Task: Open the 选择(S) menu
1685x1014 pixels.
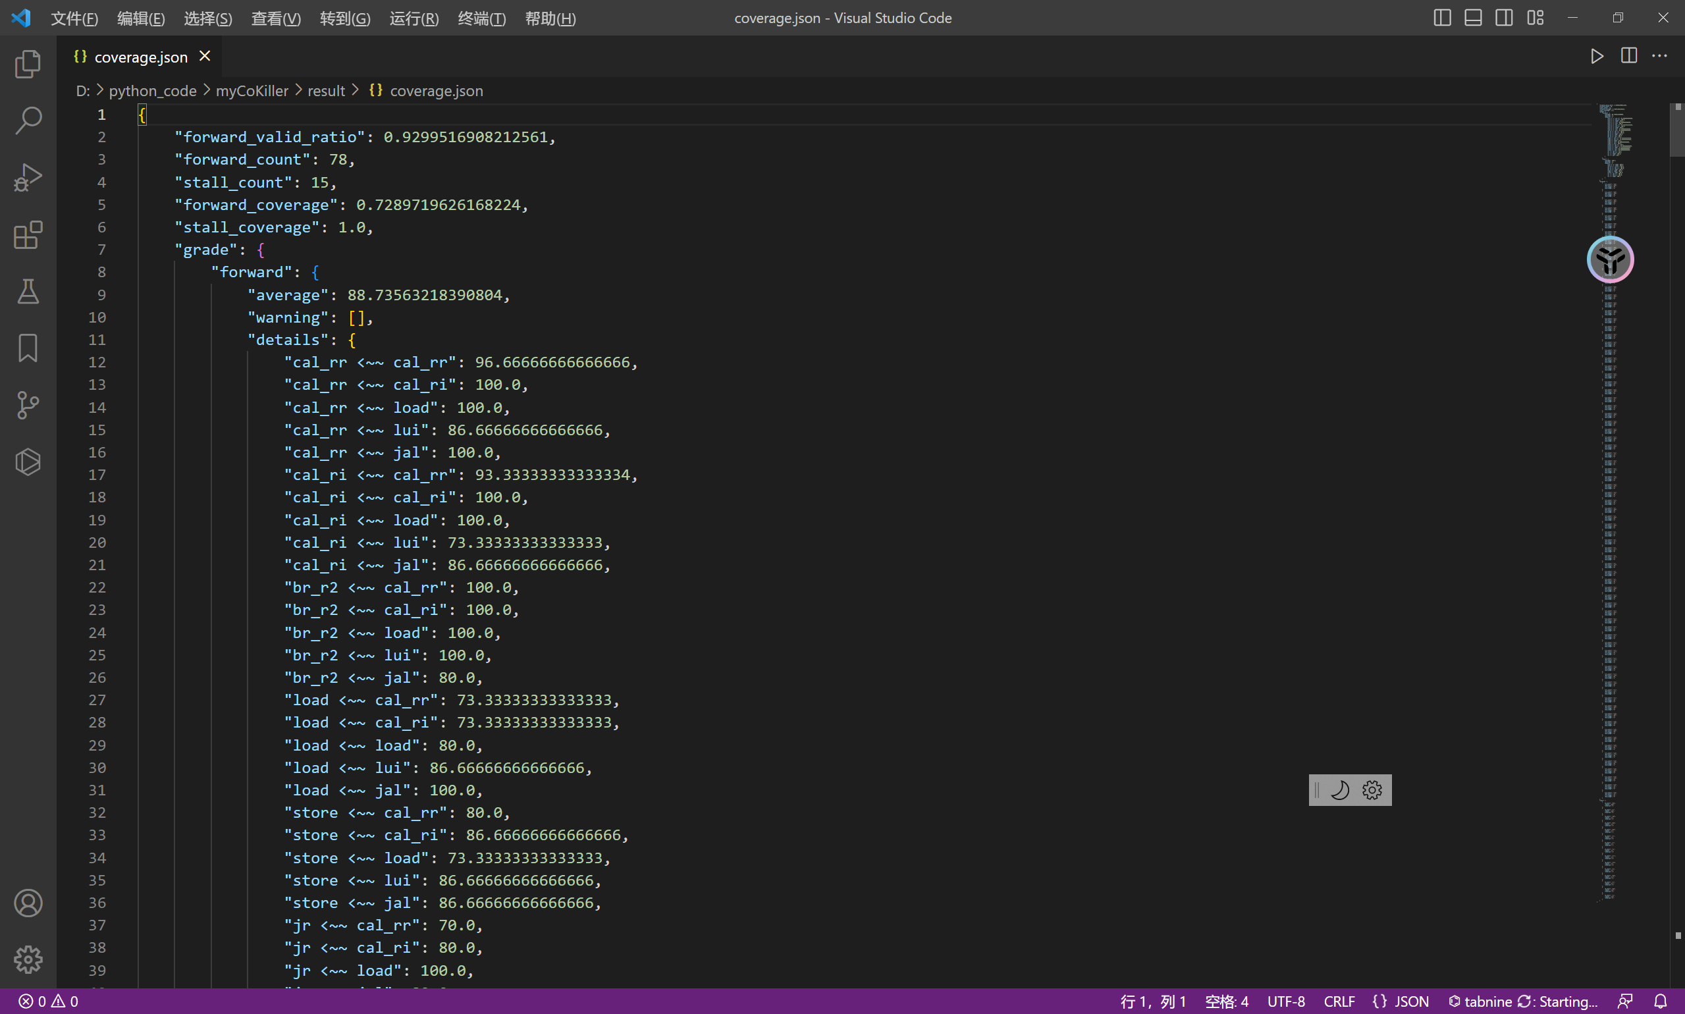Action: [x=207, y=18]
